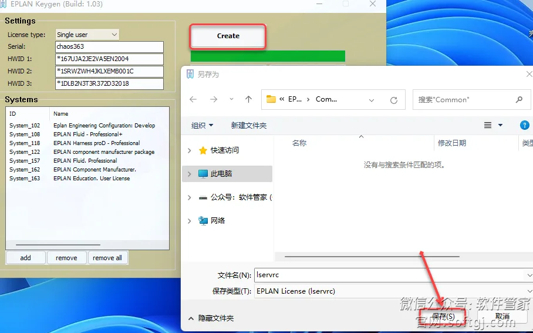Select 此电脑 in the navigation pane
533x333 pixels.
point(221,174)
